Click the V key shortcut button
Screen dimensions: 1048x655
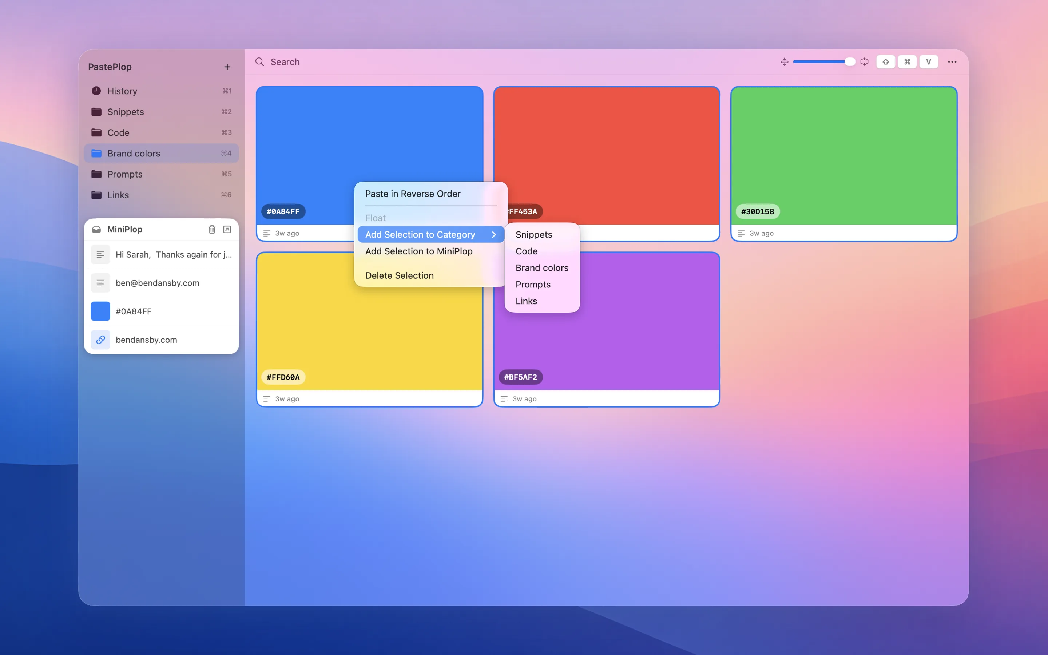(x=929, y=62)
